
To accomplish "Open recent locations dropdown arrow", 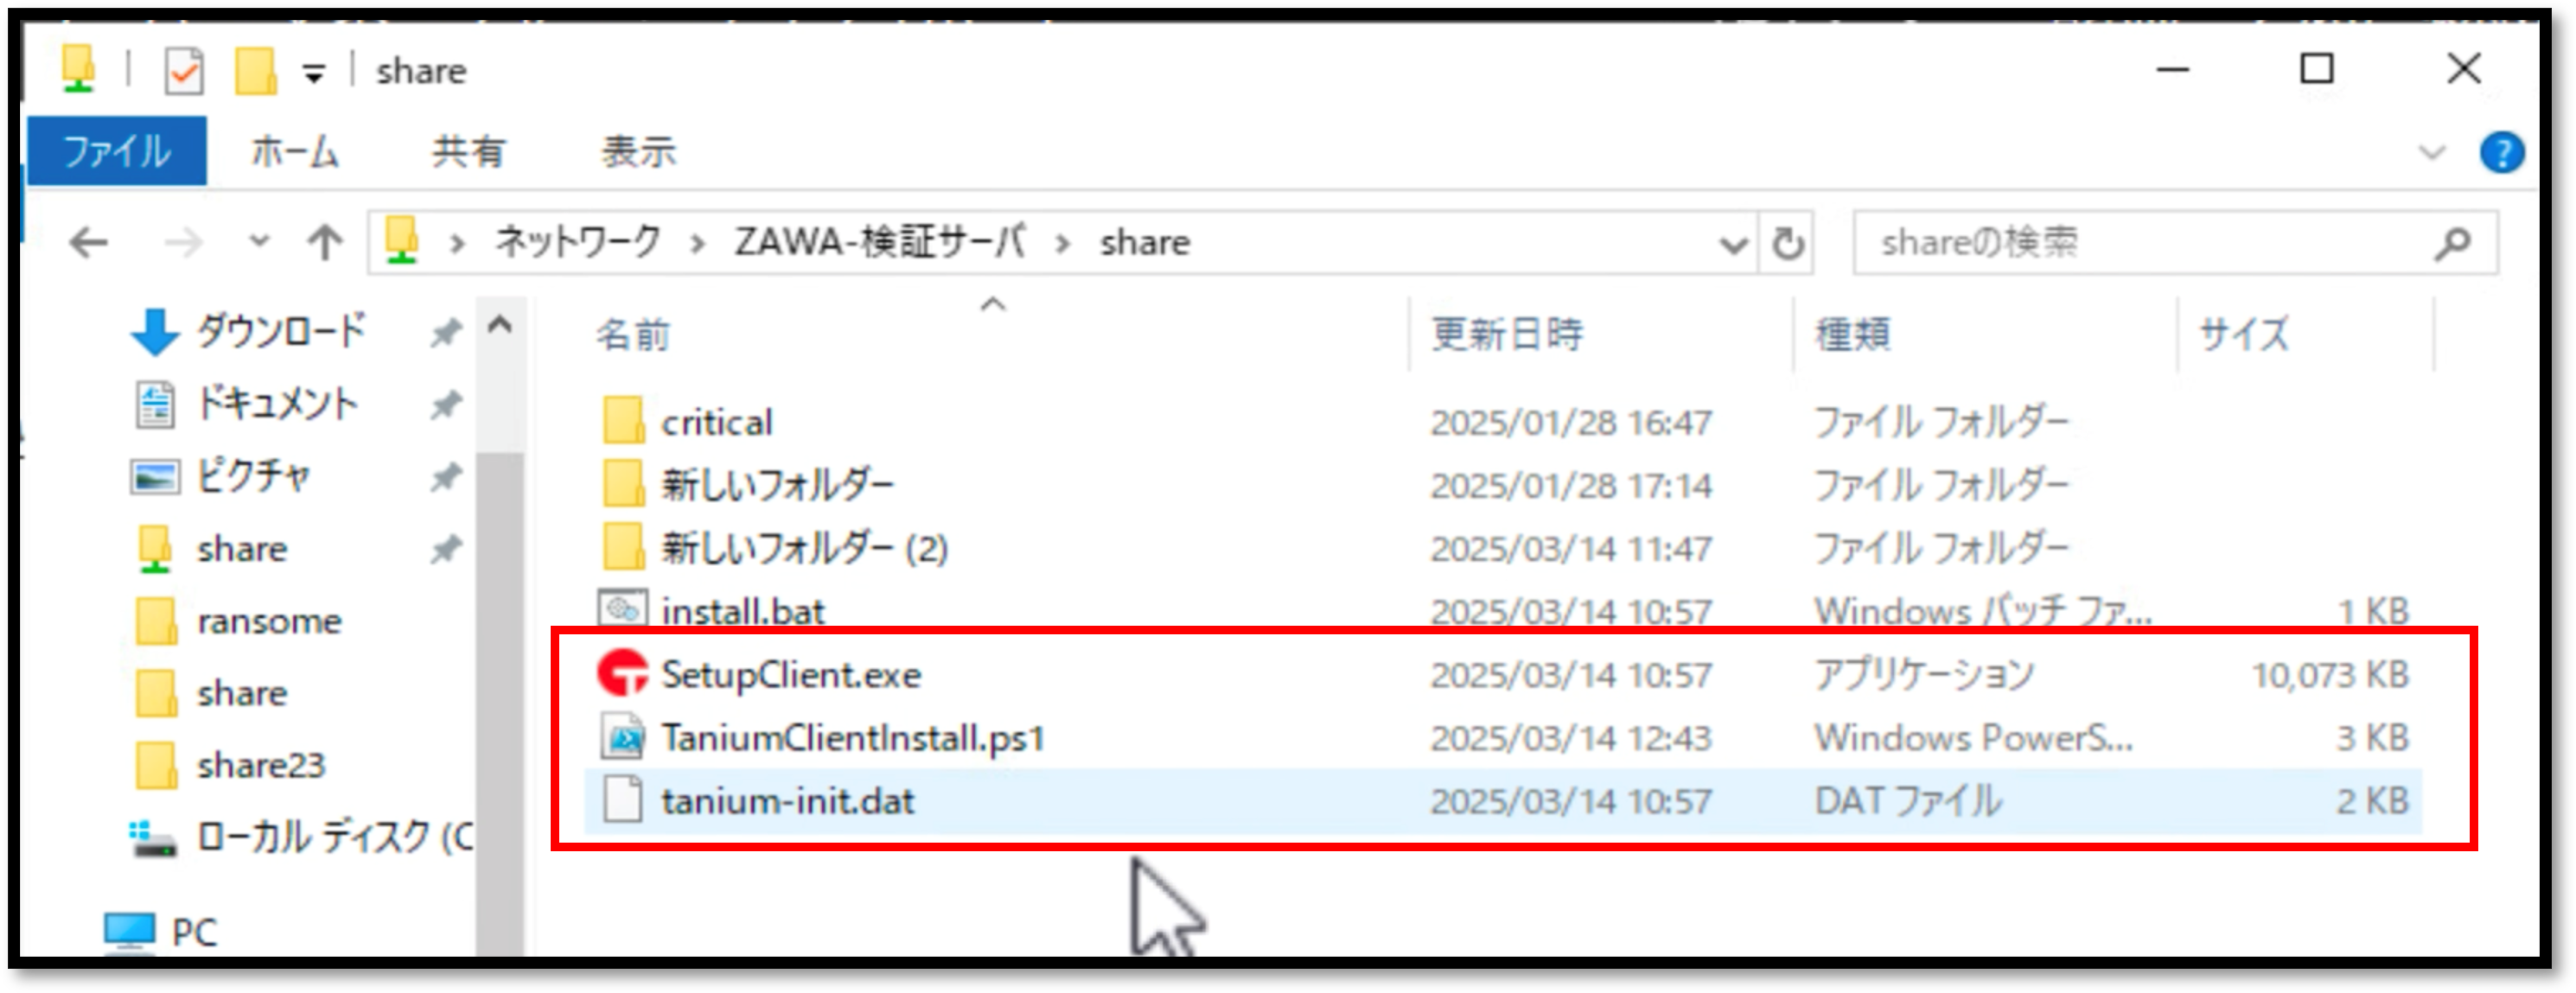I will [259, 241].
